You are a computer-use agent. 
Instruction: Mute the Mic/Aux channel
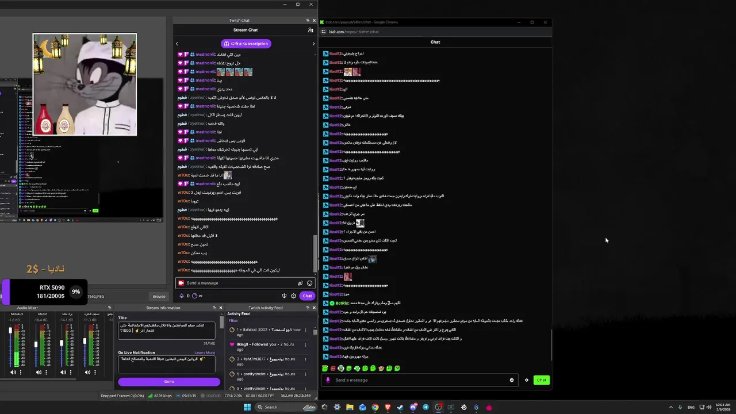click(x=13, y=372)
